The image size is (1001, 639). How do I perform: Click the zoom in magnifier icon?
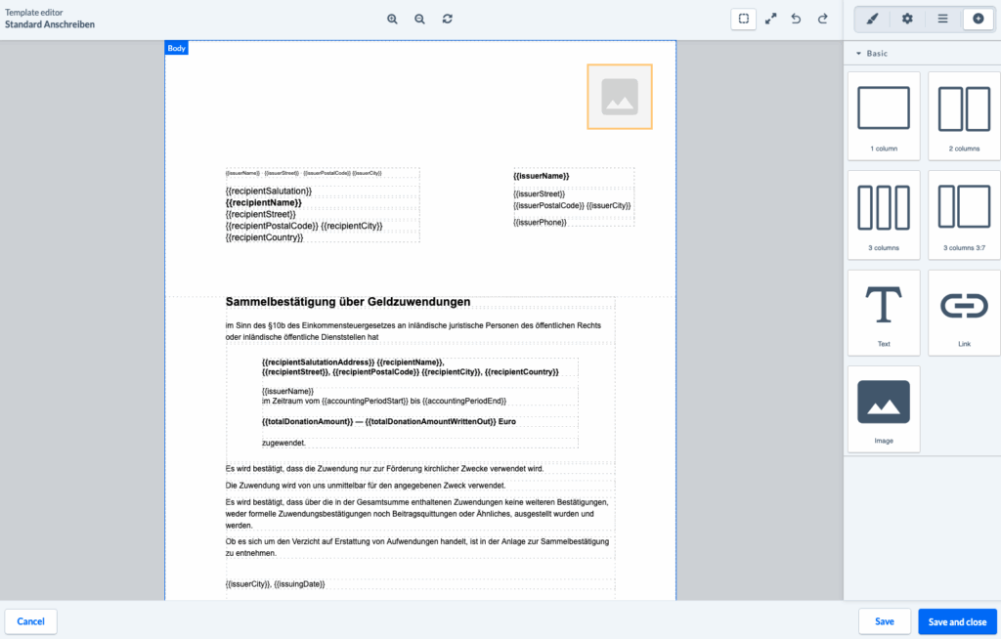pos(392,19)
